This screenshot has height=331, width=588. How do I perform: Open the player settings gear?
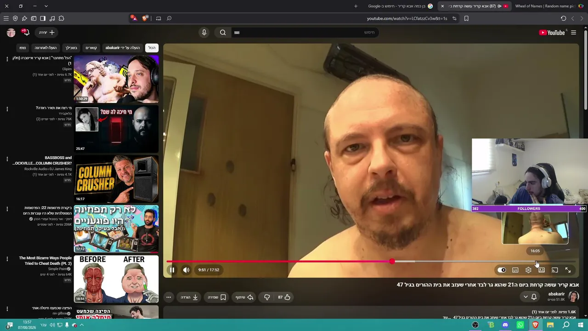(x=528, y=270)
